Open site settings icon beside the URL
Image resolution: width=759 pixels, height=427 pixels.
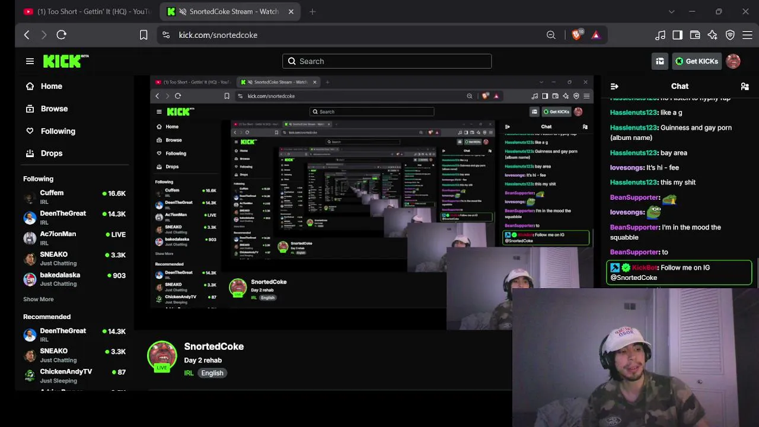[166, 35]
